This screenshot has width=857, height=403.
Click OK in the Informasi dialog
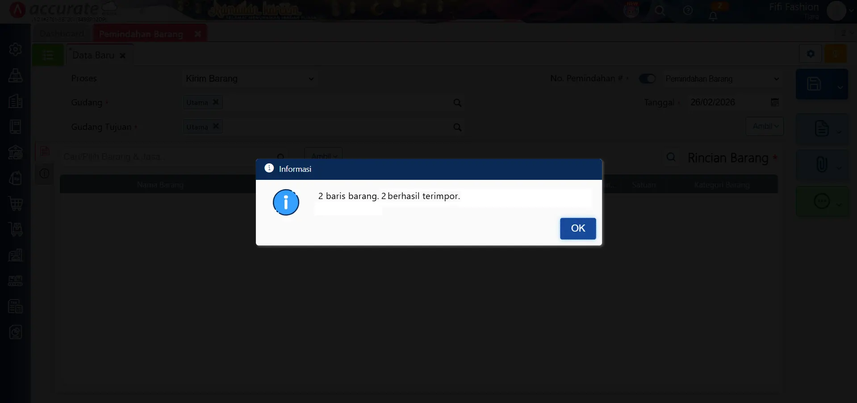(x=577, y=229)
